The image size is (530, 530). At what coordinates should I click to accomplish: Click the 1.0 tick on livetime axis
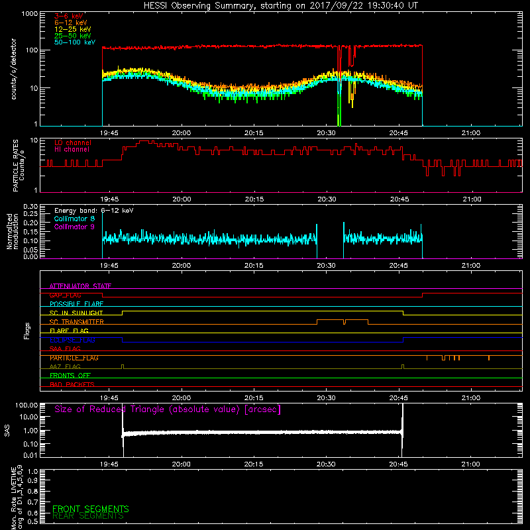tap(33, 472)
